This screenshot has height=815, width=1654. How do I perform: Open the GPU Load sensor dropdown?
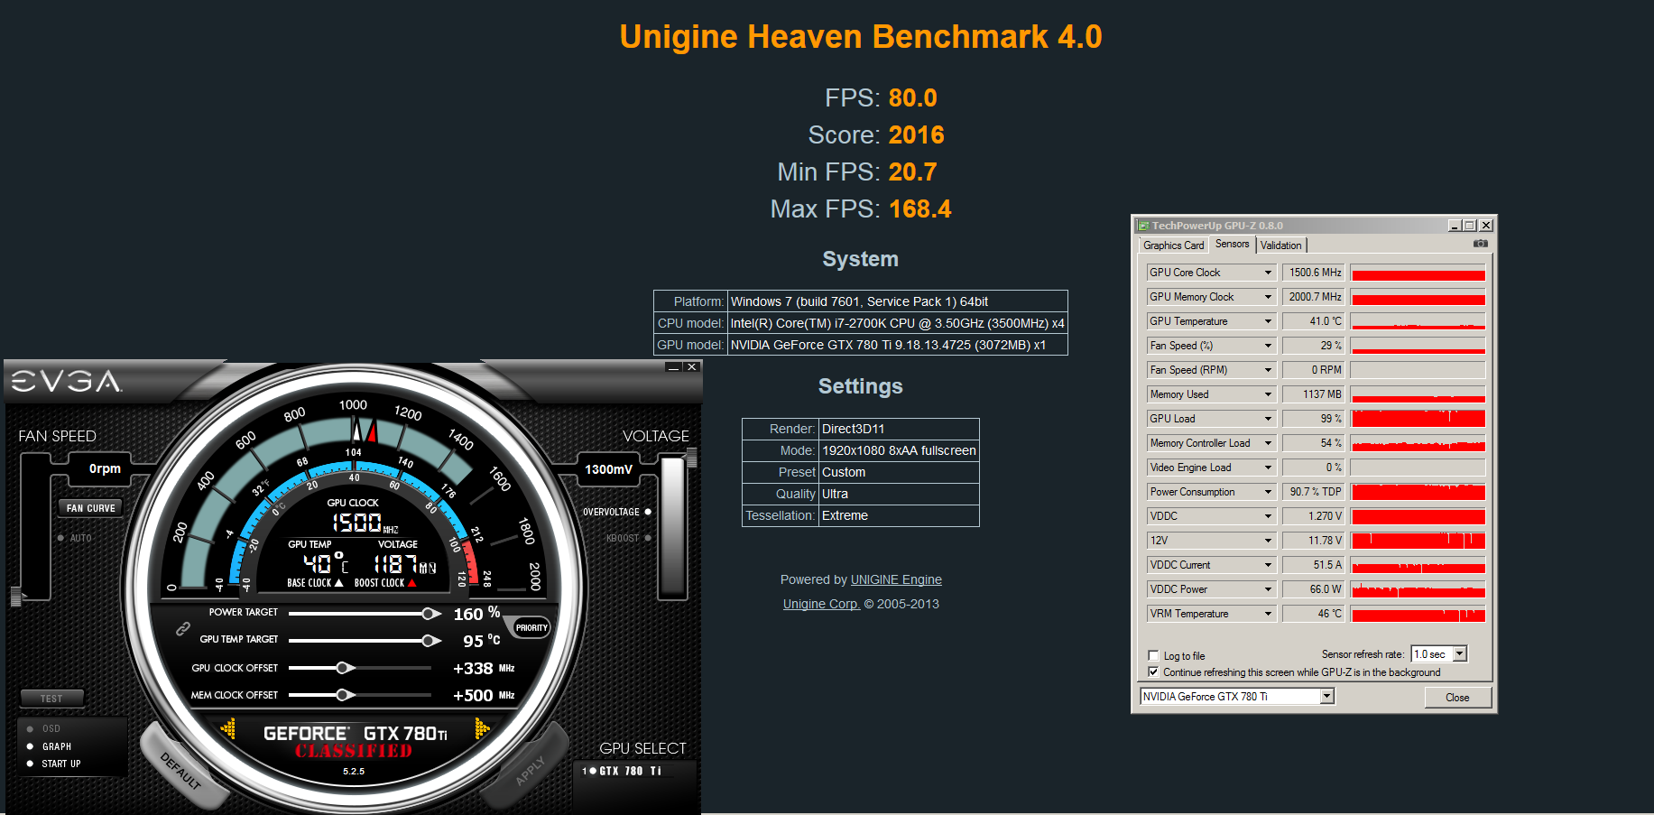tap(1268, 419)
